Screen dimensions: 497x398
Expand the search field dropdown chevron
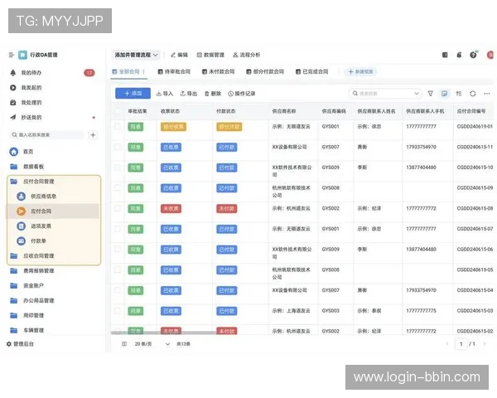point(417,94)
